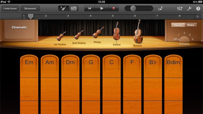Screen dimensions: 203x114
Task: Play the Dm chord strip
Action: coord(70,84)
